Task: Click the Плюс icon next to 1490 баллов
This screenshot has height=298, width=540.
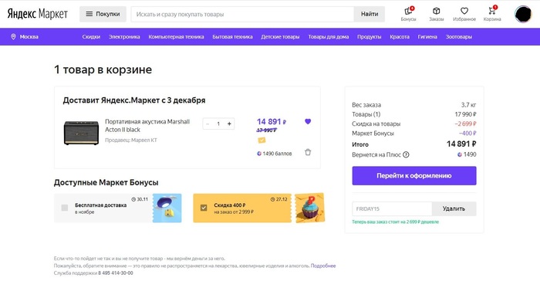Action: (259, 154)
